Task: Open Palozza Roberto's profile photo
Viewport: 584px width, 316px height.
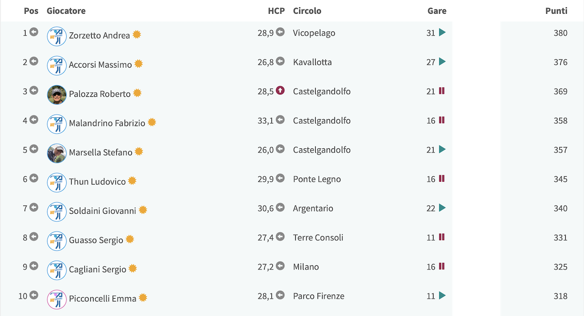Action: click(57, 95)
